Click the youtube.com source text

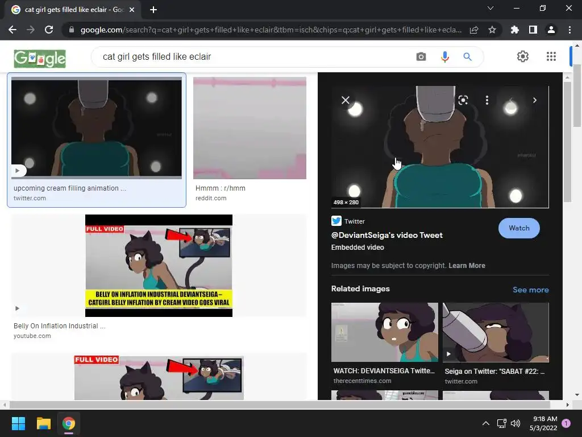[32, 336]
